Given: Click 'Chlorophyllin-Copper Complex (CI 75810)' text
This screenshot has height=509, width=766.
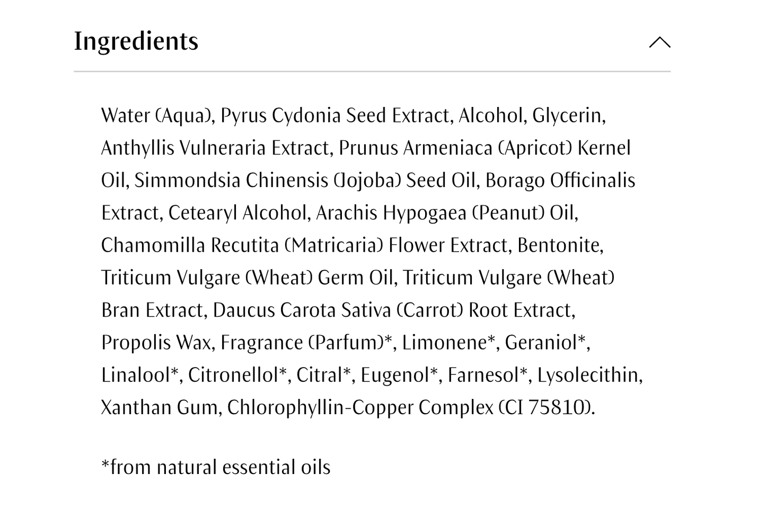Looking at the screenshot, I should point(410,407).
